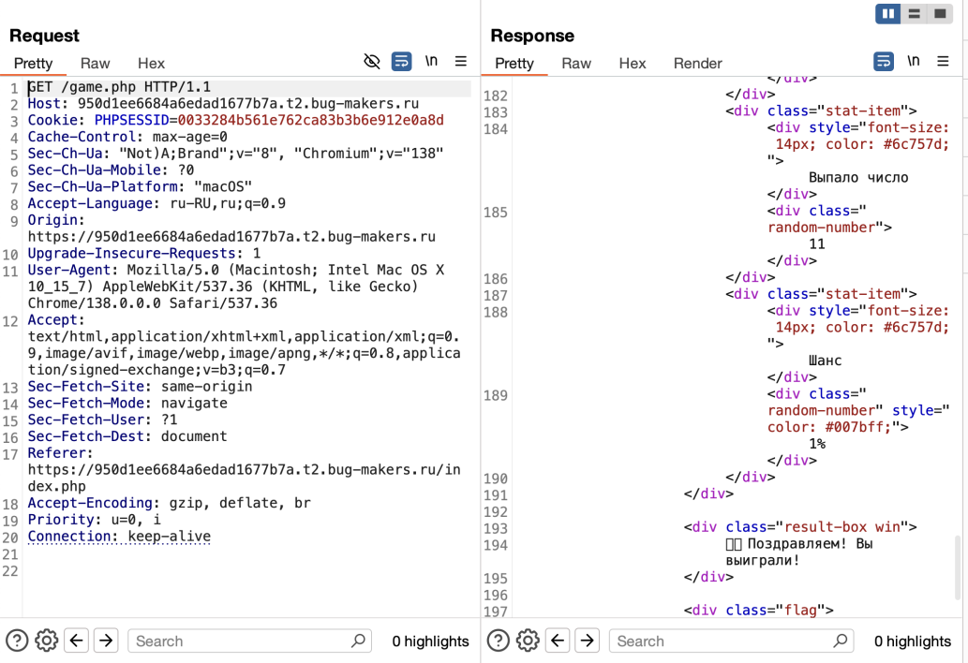This screenshot has width=968, height=663.
Task: Click the GET /game.php request line
Action: tap(119, 87)
